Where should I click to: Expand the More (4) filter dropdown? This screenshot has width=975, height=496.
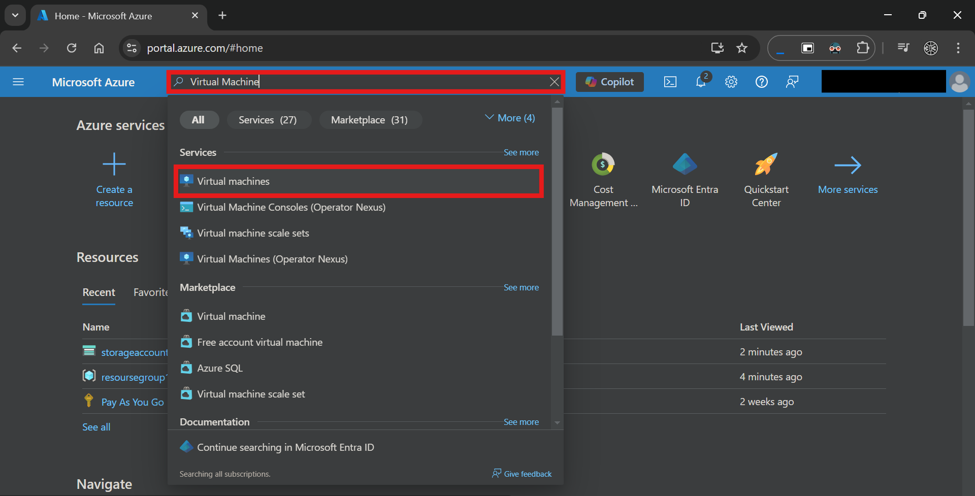(510, 118)
